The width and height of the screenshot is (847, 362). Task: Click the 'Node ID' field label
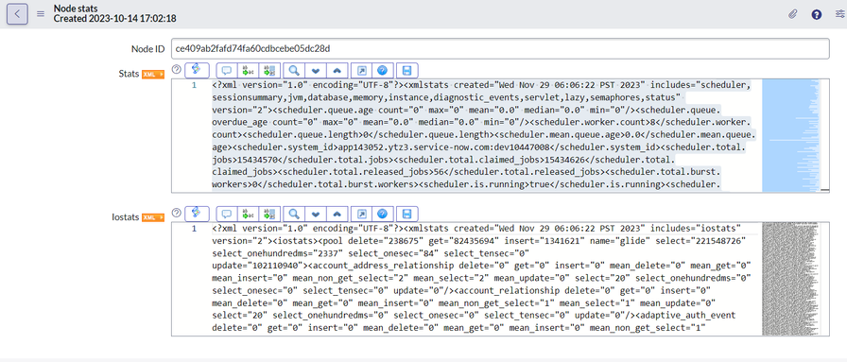(x=148, y=48)
